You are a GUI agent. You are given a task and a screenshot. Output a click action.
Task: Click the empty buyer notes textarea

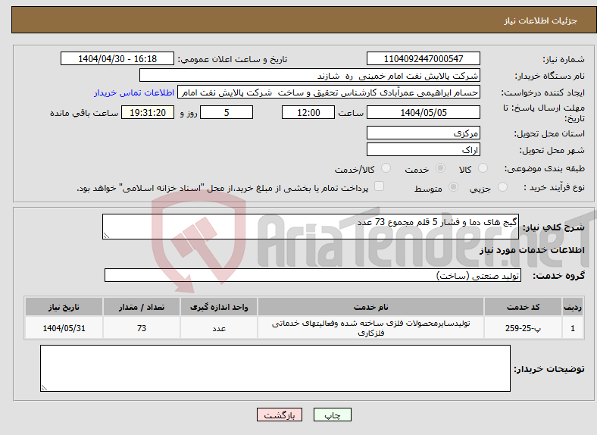(275, 368)
